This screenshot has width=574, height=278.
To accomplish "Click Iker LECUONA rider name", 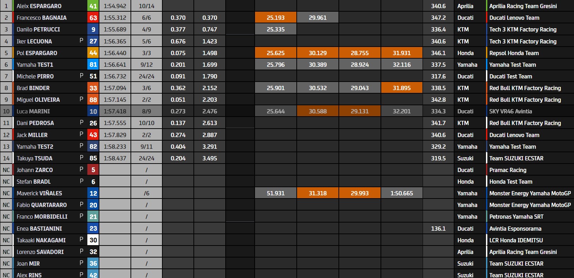I will click(34, 41).
